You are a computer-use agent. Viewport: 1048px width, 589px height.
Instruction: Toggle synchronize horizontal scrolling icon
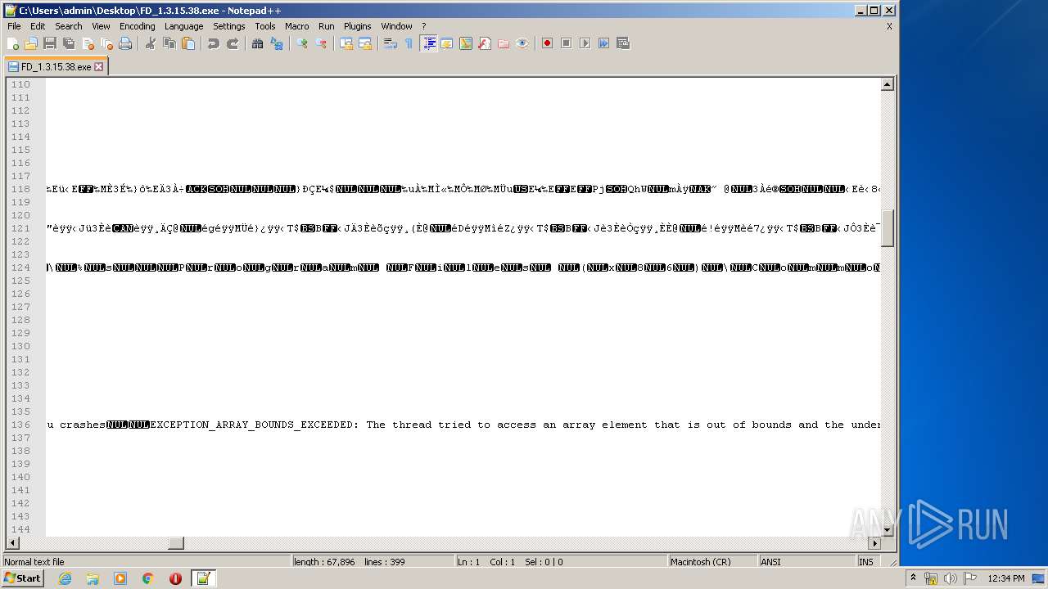tap(365, 43)
